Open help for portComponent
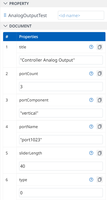 pyautogui.click(x=91, y=100)
